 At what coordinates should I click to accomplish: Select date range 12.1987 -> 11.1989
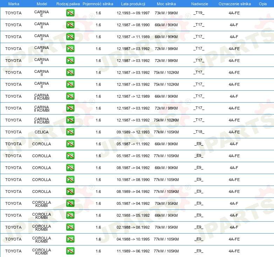[x=133, y=37]
